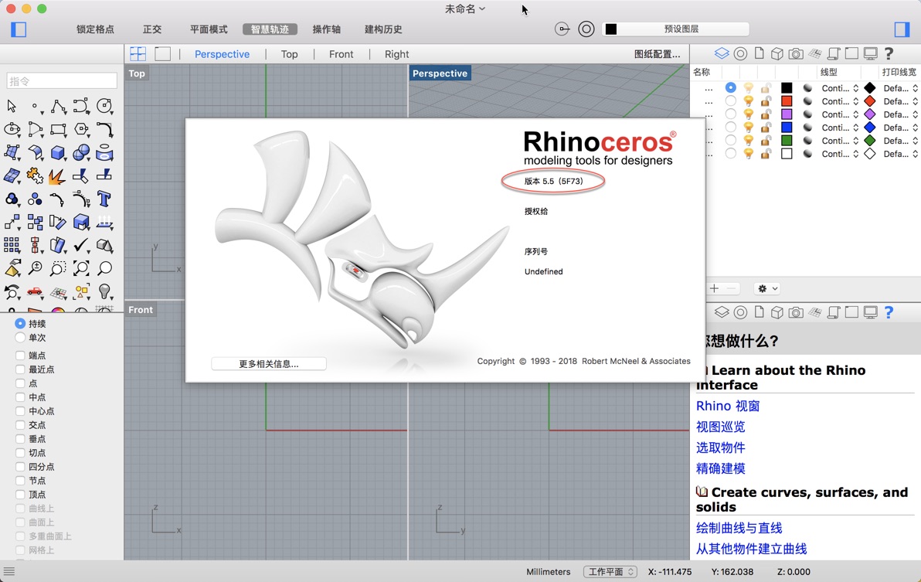Select the 持续 radio button

coord(20,324)
